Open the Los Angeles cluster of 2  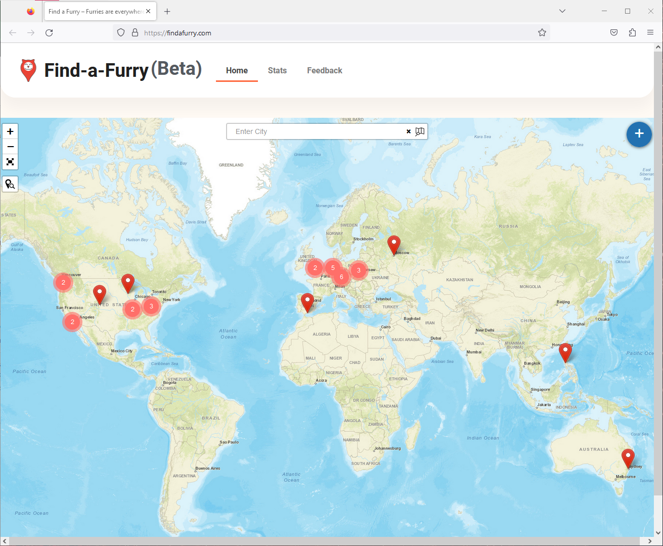(72, 322)
